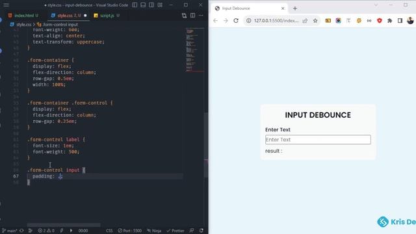Close the Input Debounce browser tab
This screenshot has width=416, height=234.
click(x=283, y=8)
